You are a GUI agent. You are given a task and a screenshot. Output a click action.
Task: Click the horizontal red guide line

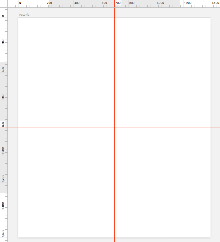pos(62,128)
